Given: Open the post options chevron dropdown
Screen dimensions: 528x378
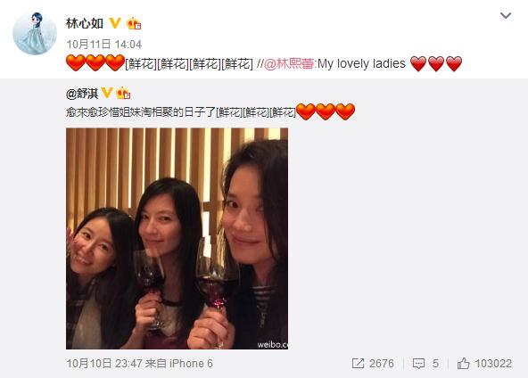Looking at the screenshot, I should pos(506,15).
